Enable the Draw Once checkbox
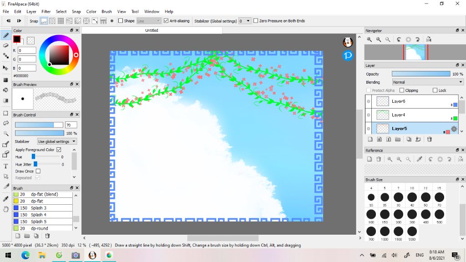 click(x=38, y=171)
